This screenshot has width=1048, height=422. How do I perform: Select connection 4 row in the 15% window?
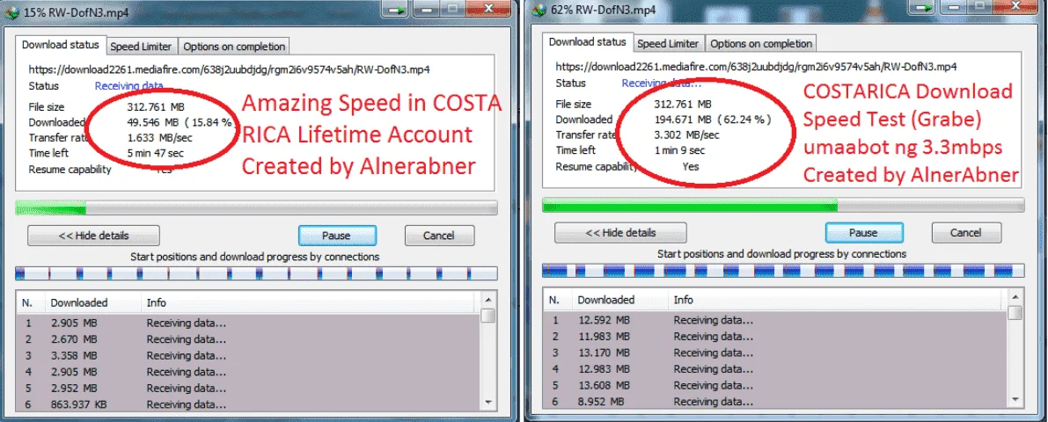point(248,372)
